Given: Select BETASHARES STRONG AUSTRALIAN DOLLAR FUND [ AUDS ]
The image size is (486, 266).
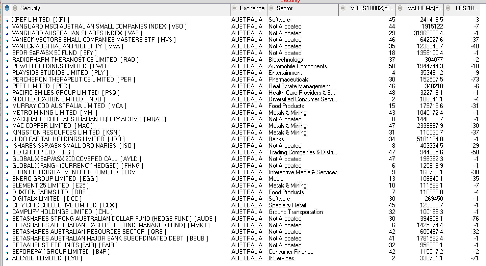Looking at the screenshot, I should pyautogui.click(x=114, y=219).
